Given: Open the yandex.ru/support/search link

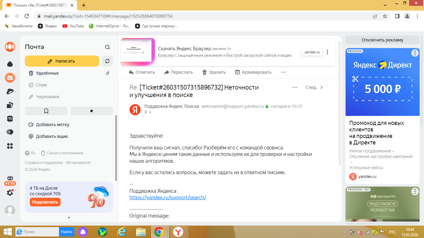Looking at the screenshot, I should [x=168, y=197].
